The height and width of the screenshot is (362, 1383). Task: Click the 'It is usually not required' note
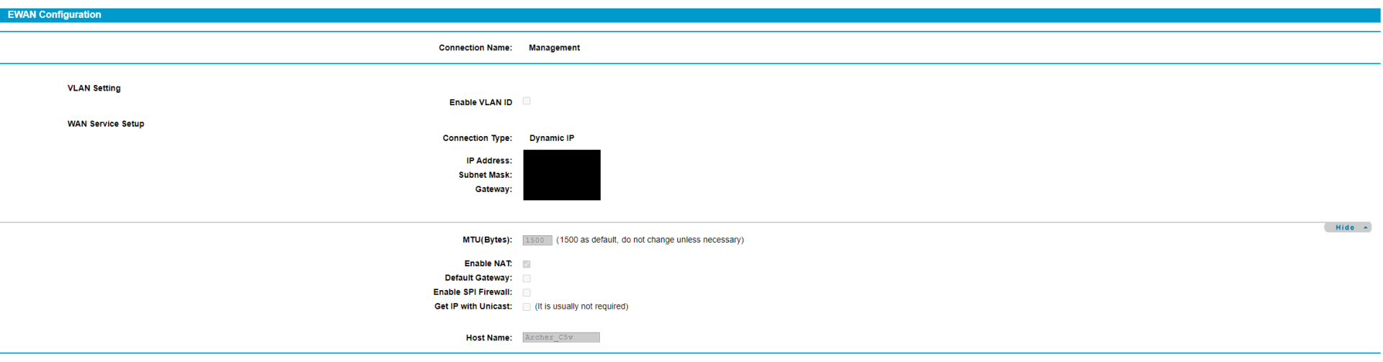click(581, 307)
